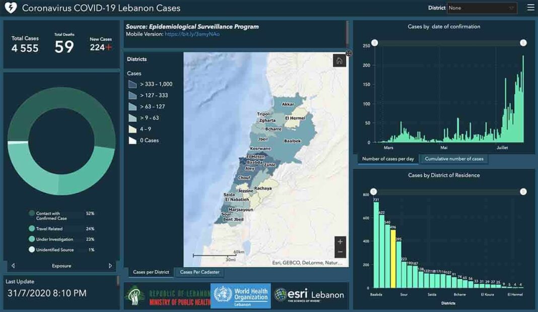The height and width of the screenshot is (312, 538).
Task: Click the Esri Lebanon logo
Action: click(309, 295)
